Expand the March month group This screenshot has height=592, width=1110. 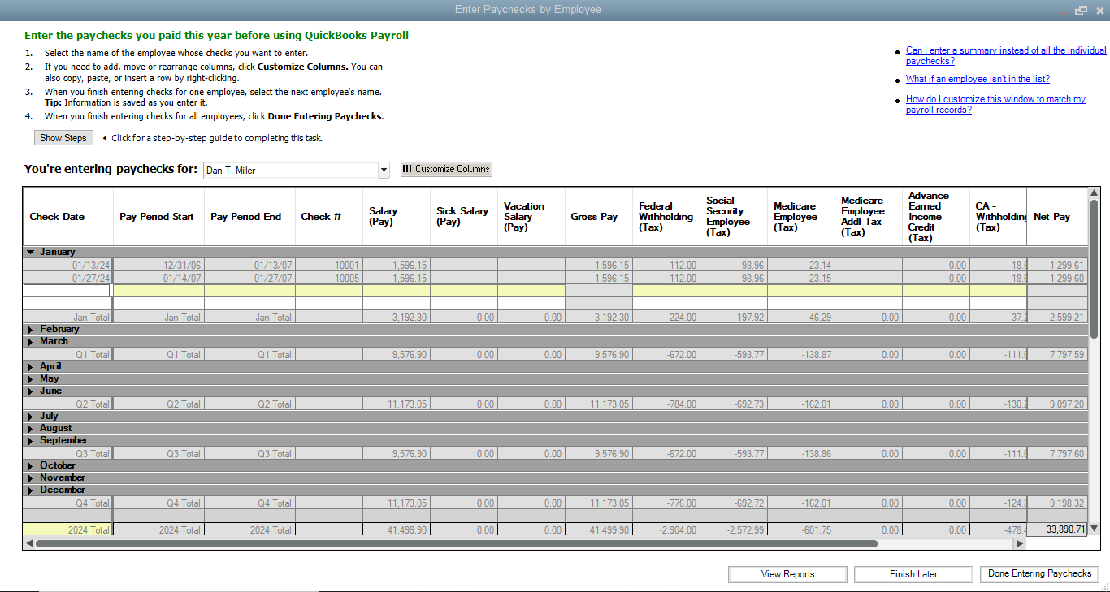point(31,342)
